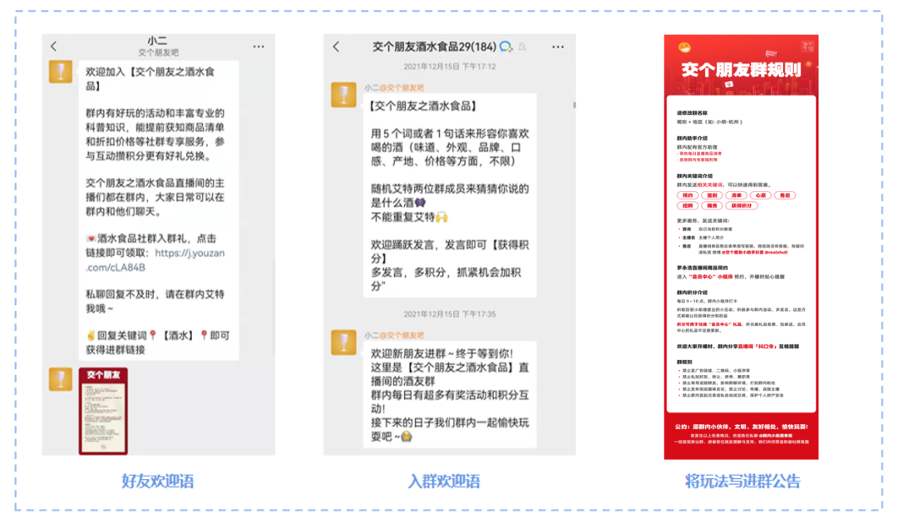Image resolution: width=898 pixels, height=523 pixels.
Task: Tap back arrow in 小二 private chat
Action: [x=54, y=47]
